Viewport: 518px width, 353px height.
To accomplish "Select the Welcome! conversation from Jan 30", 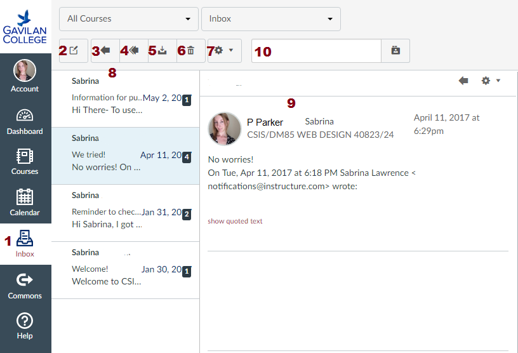I will (125, 270).
